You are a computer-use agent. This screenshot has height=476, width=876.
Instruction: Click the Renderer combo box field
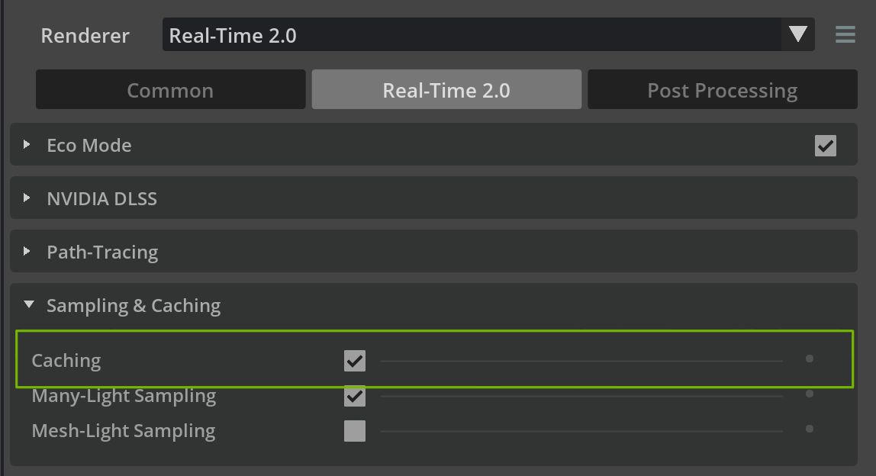[473, 35]
